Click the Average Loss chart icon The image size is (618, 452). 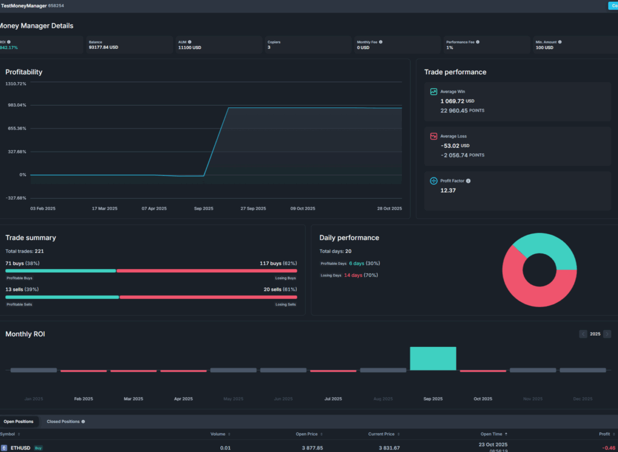tap(433, 136)
